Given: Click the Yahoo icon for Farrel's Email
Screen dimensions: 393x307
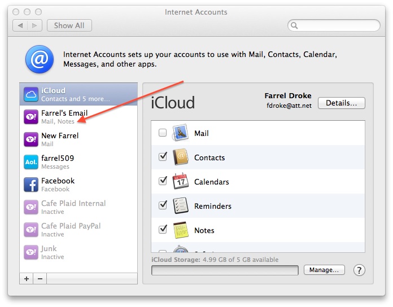Looking at the screenshot, I should click(31, 117).
